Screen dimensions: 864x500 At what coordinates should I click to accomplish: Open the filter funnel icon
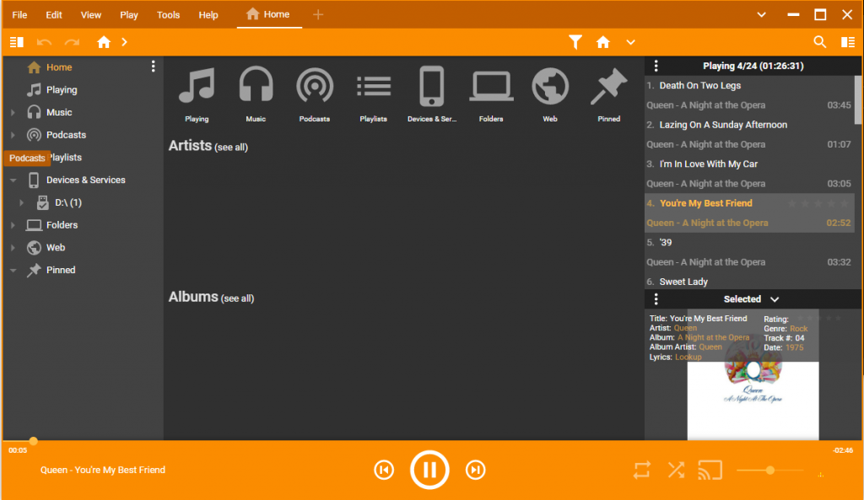(x=575, y=42)
